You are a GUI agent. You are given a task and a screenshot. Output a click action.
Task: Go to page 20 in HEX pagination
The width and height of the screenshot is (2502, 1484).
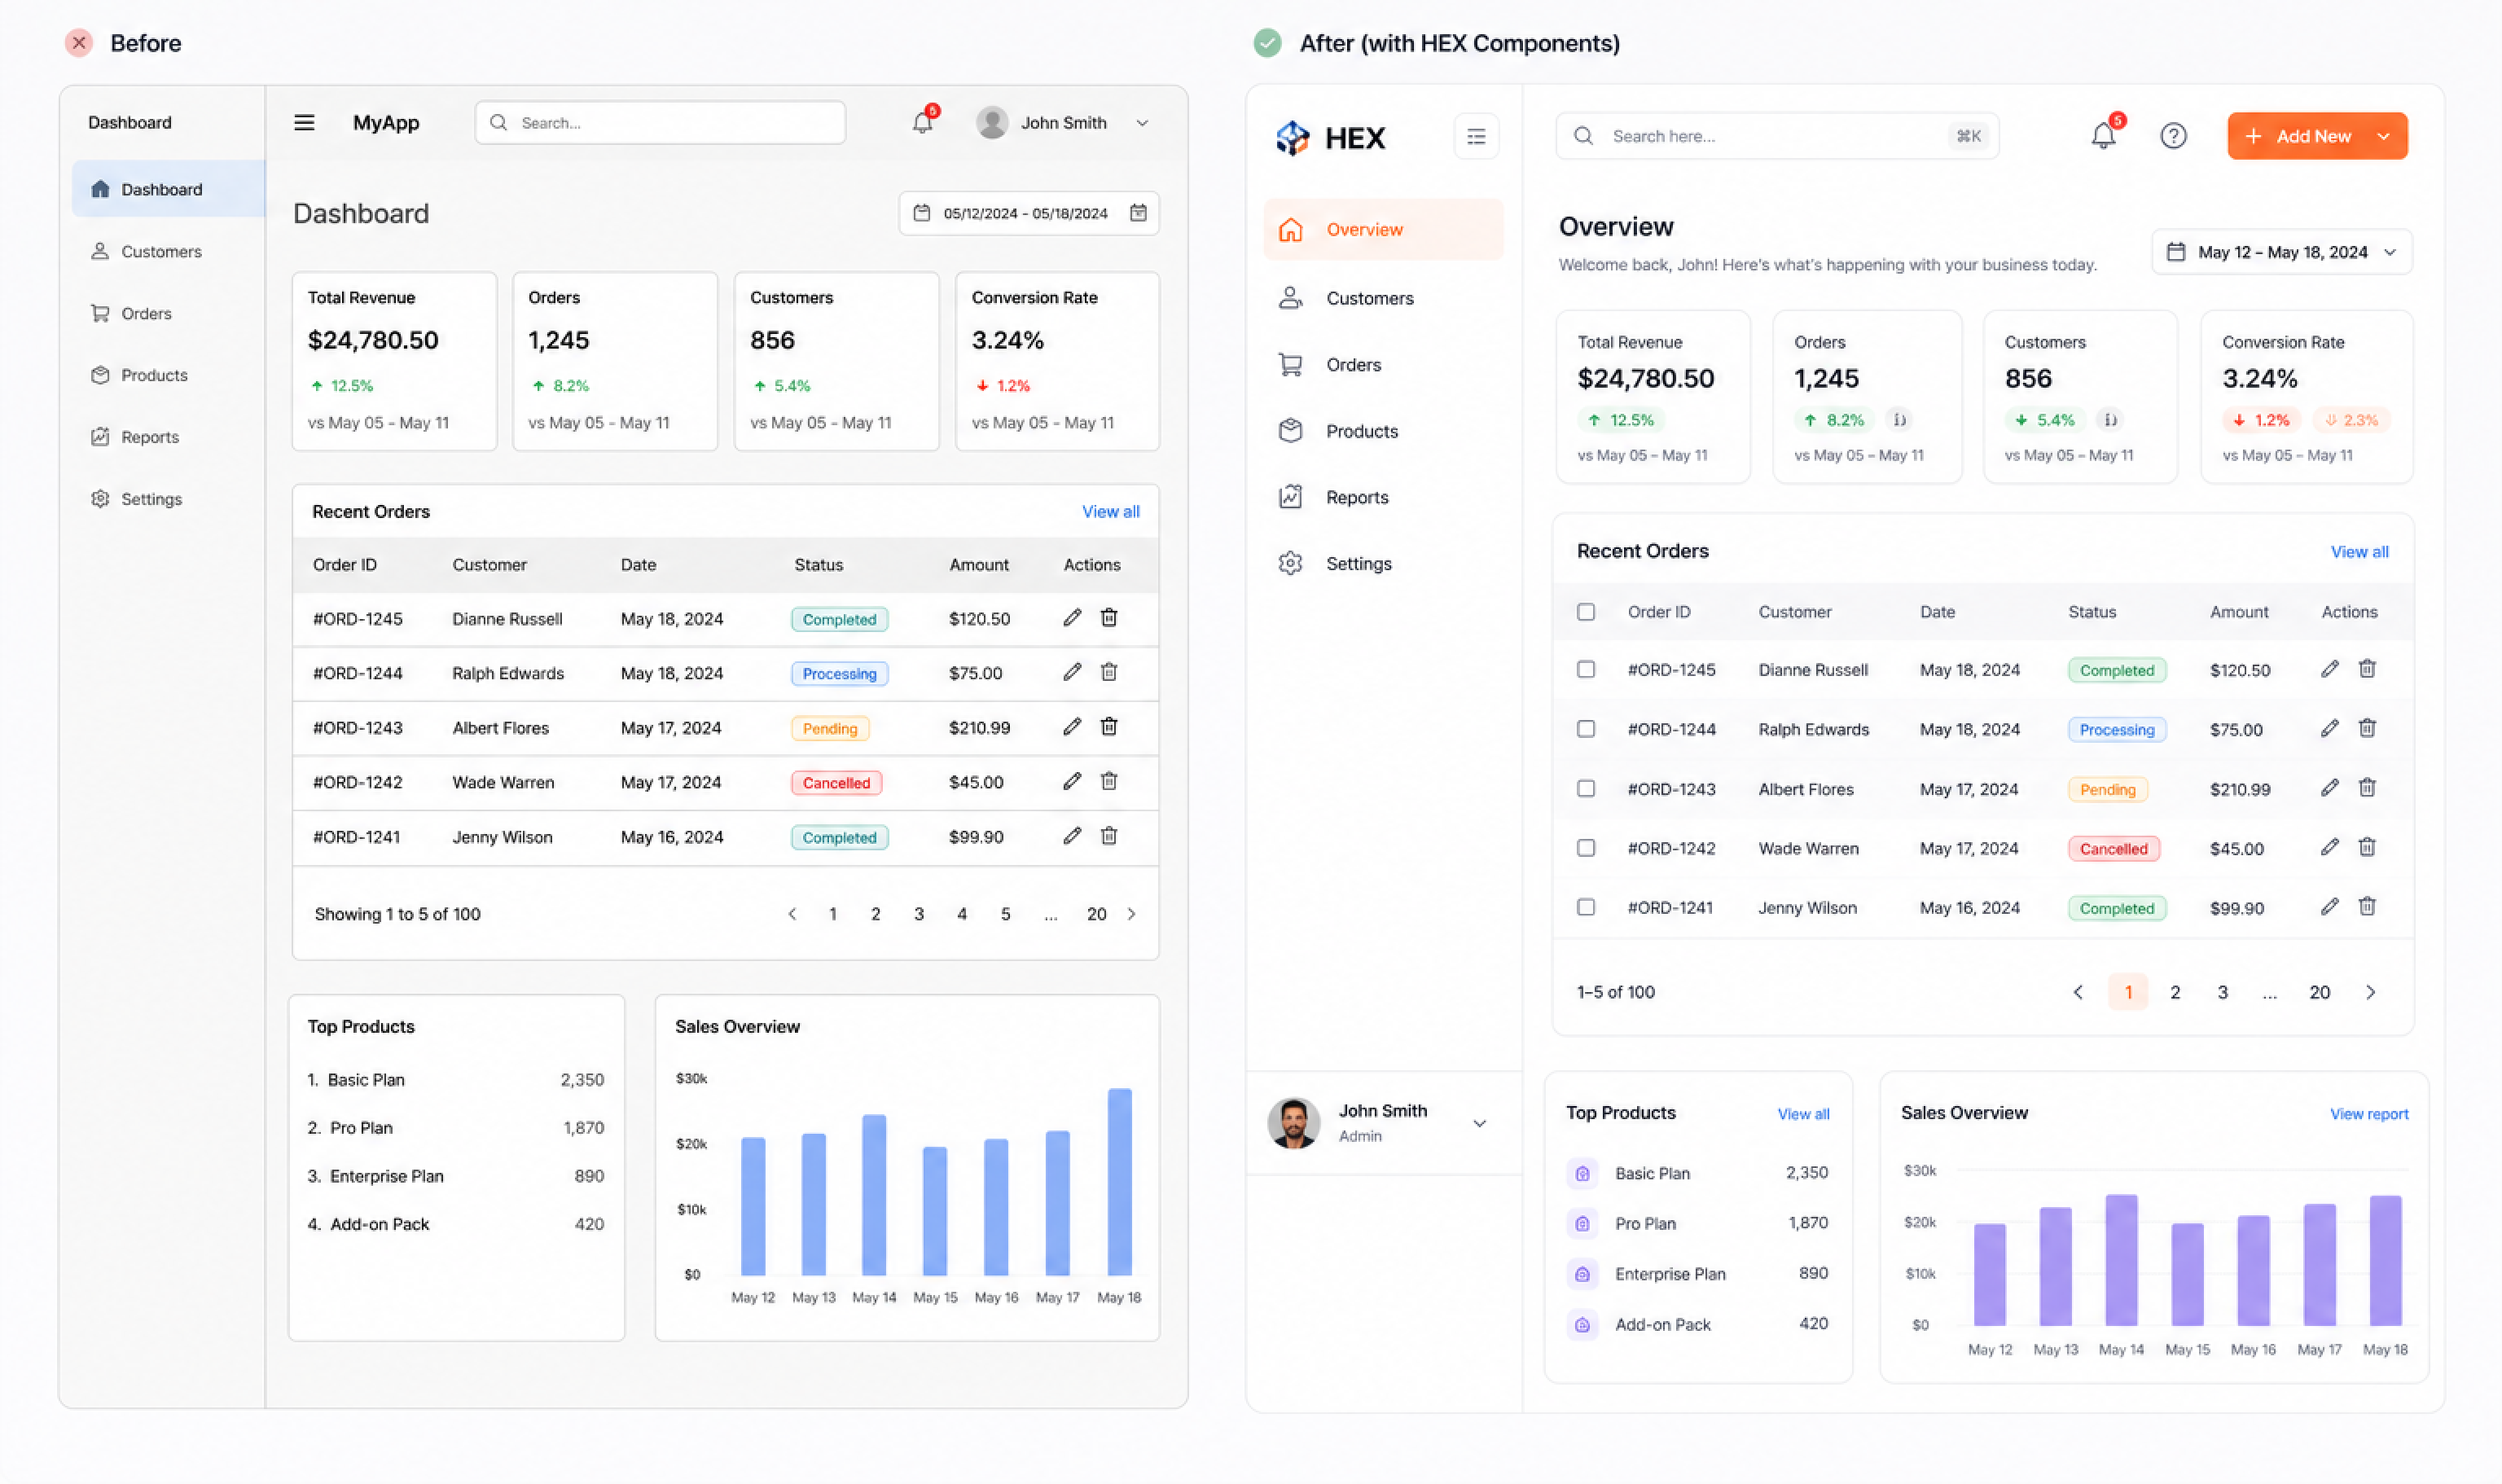click(2319, 992)
